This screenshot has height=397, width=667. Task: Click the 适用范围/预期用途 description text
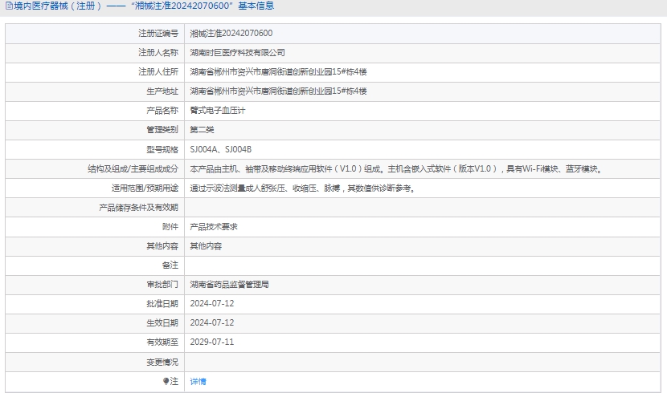tap(302, 188)
